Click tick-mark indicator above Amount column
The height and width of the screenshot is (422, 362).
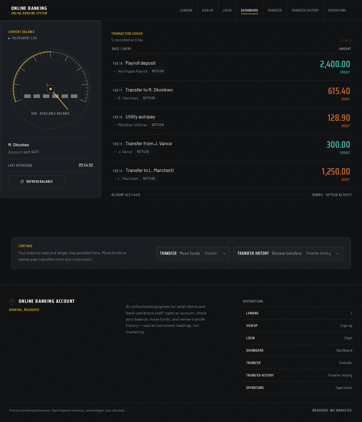(346, 41)
